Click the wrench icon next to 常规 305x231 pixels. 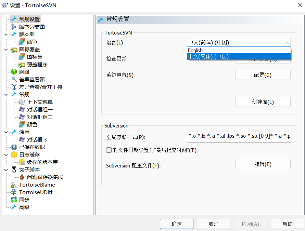click(14, 94)
